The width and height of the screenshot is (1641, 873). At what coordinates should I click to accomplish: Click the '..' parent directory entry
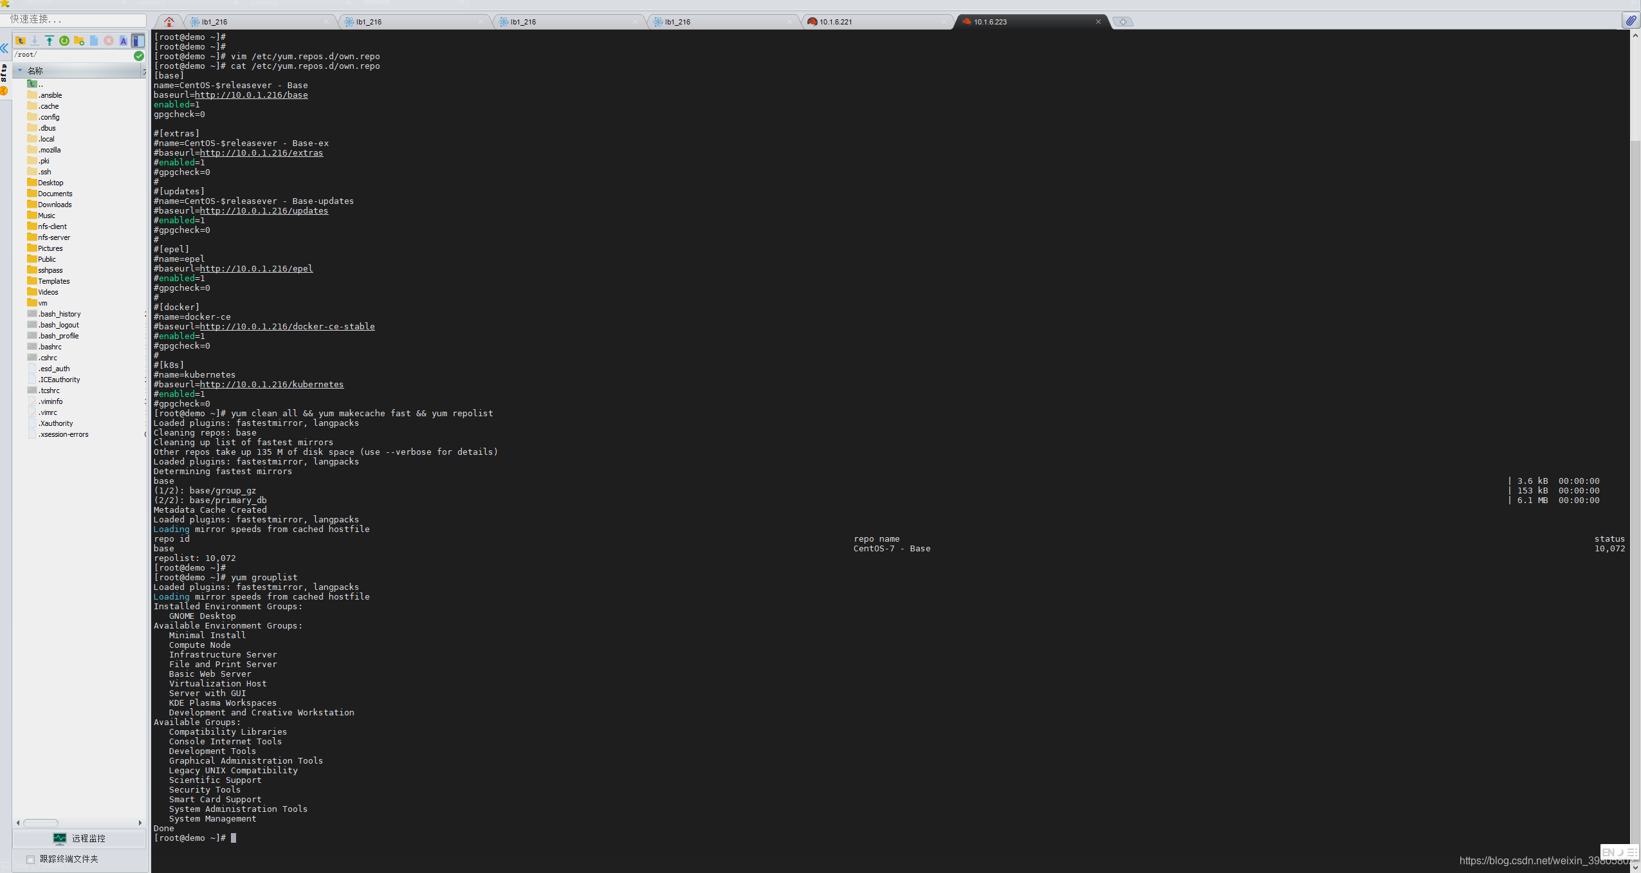pyautogui.click(x=36, y=84)
